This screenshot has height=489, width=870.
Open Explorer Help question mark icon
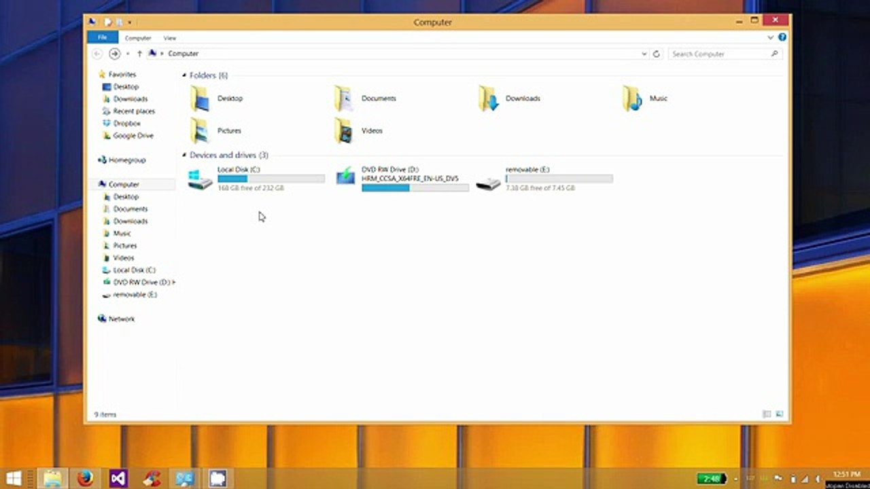782,37
